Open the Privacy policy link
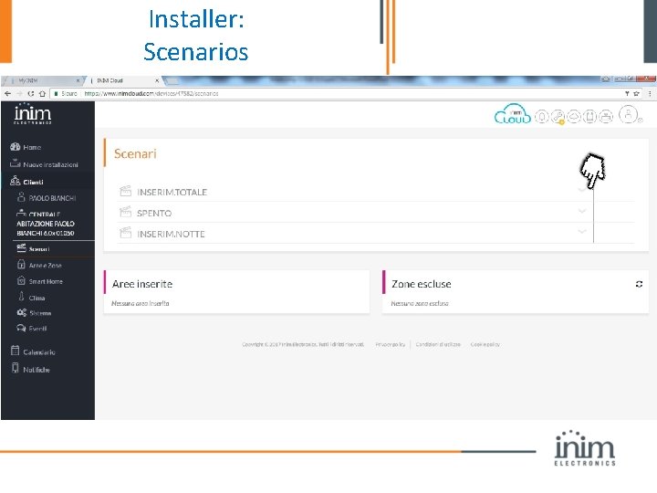The image size is (657, 493). pyautogui.click(x=391, y=344)
